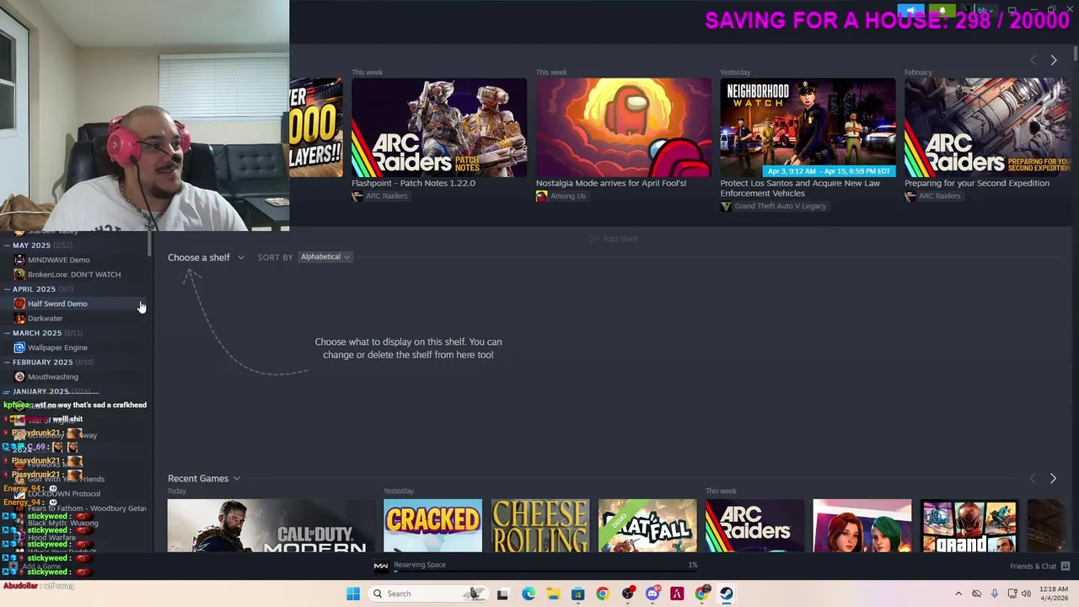Open Nostalgia Mode arrives for April Fool's article
The image size is (1079, 607).
[611, 183]
